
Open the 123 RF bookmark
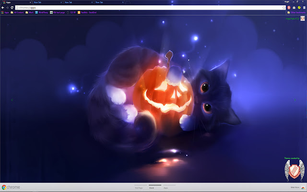coord(71,12)
